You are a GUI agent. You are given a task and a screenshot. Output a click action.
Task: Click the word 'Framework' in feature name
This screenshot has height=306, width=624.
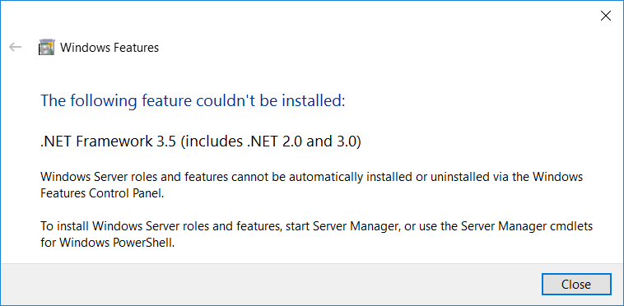coord(120,141)
